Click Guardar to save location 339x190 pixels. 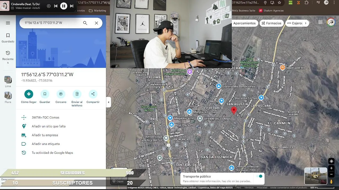pos(45,97)
